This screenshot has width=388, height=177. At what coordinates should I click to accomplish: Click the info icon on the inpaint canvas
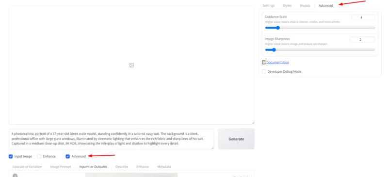(15, 175)
